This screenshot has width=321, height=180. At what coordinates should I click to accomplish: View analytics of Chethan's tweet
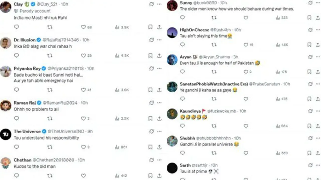coord(121,176)
